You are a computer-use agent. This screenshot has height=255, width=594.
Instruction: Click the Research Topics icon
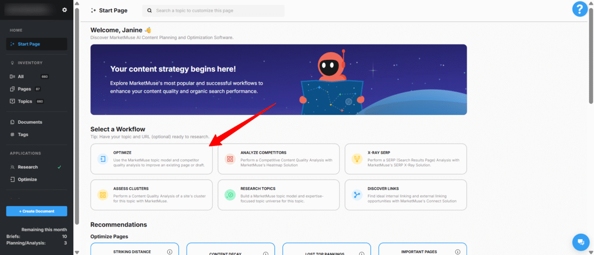pos(230,195)
